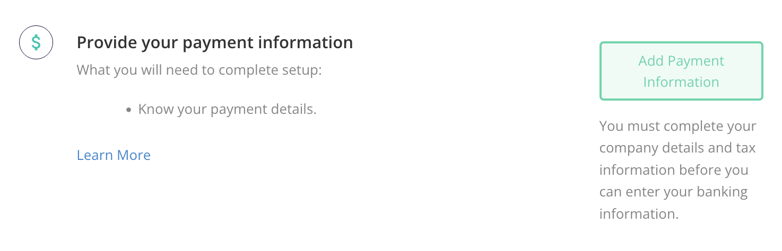Click the bullet point before payment details
The image size is (782, 251).
tap(129, 111)
